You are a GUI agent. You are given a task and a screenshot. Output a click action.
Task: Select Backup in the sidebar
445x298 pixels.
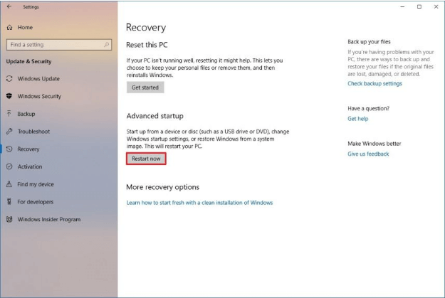(x=26, y=114)
